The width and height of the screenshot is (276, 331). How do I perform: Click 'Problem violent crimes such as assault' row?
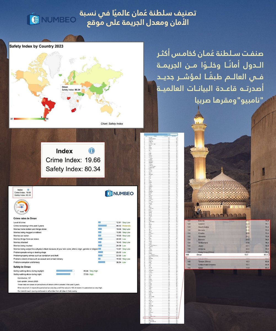[x=72, y=259]
